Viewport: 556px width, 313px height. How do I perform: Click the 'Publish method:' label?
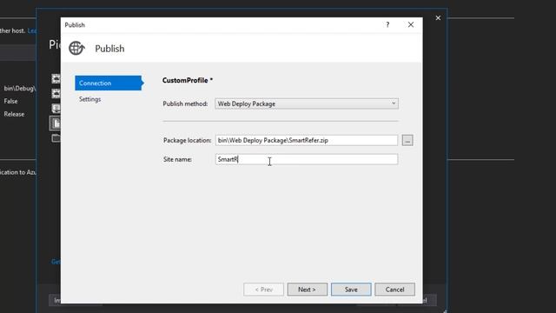(x=185, y=103)
